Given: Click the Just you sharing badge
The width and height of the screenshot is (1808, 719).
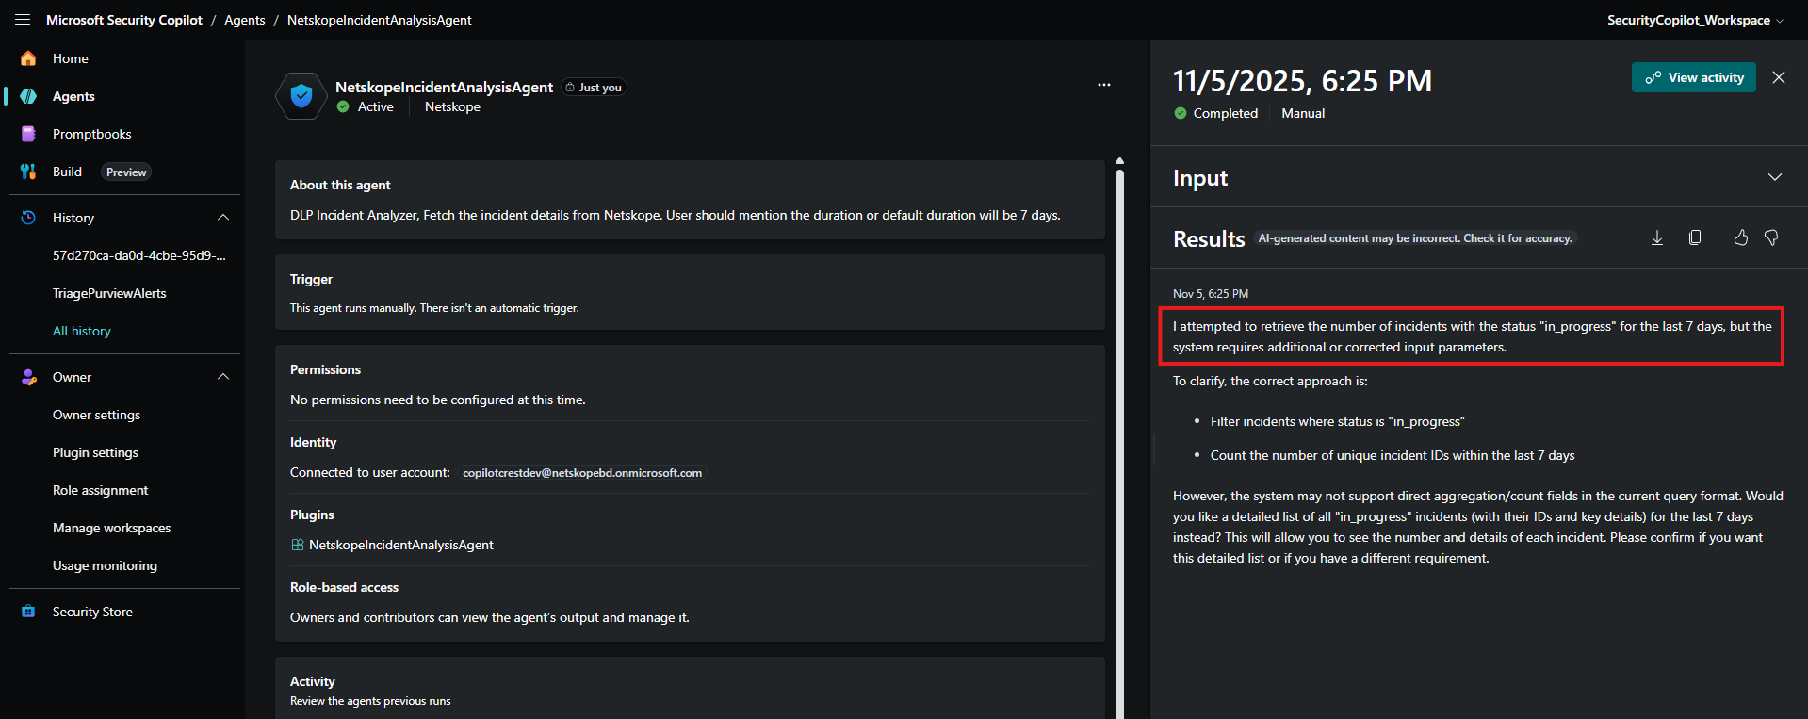Looking at the screenshot, I should click(594, 88).
